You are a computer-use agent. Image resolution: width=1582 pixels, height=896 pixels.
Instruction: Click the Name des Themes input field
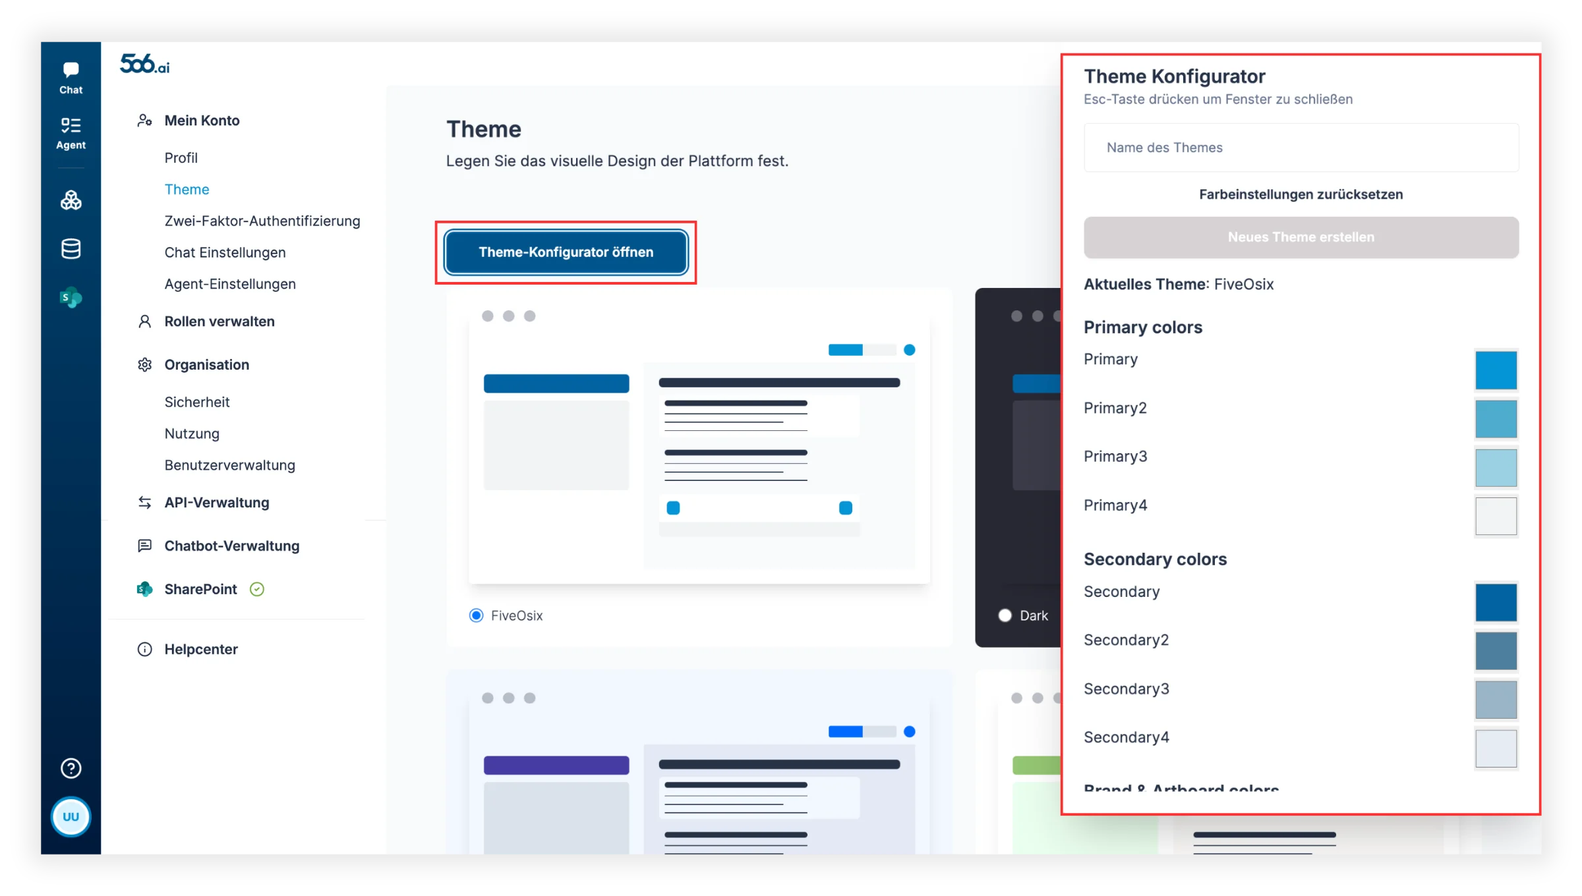tap(1301, 148)
